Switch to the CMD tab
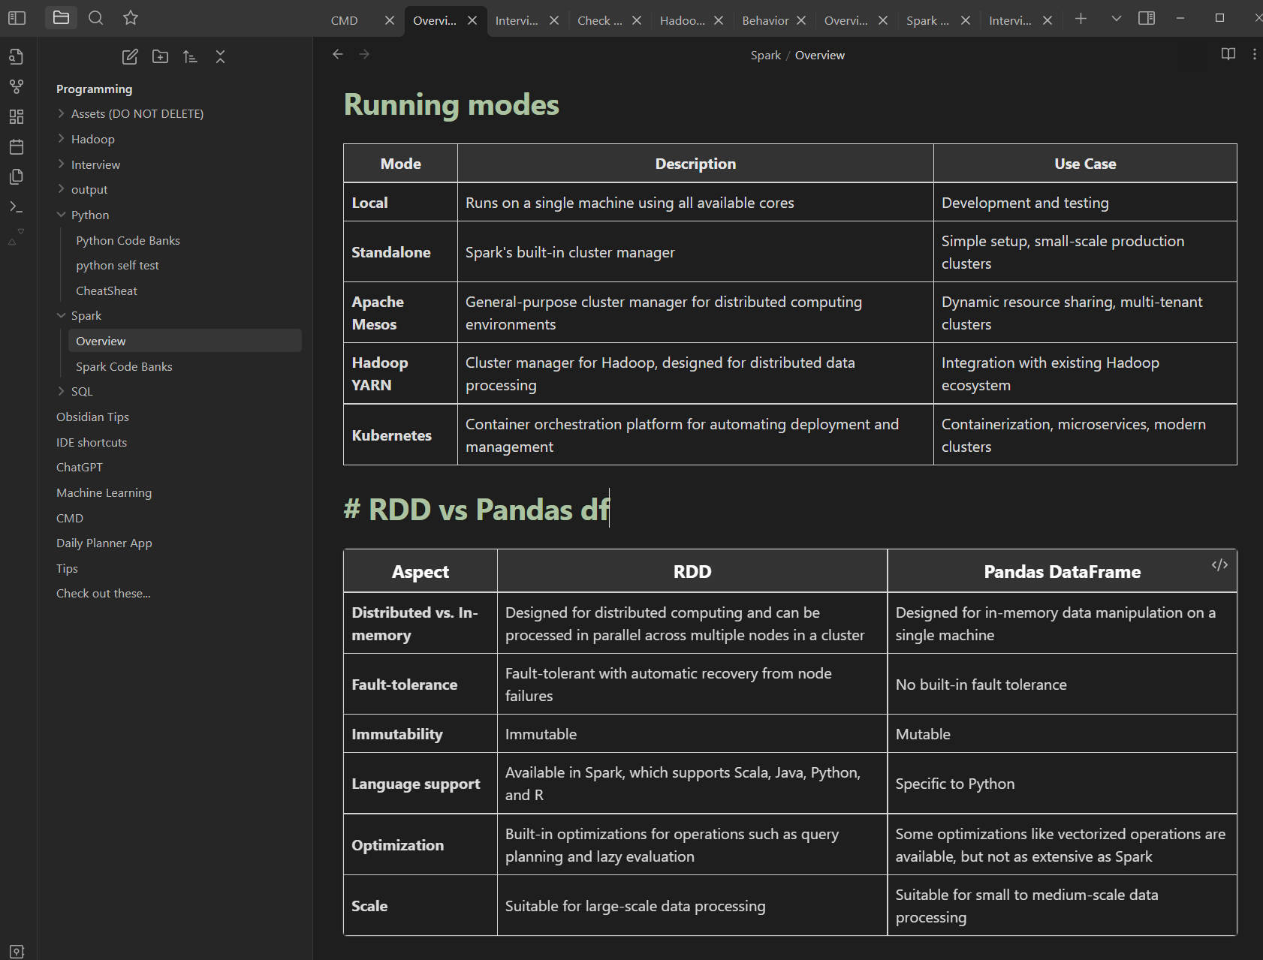The image size is (1263, 960). click(x=345, y=21)
